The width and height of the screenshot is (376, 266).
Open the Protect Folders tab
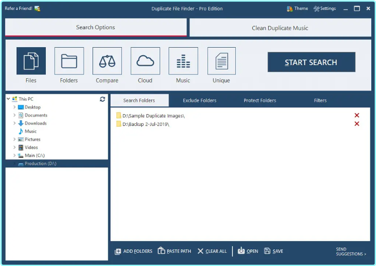(260, 100)
